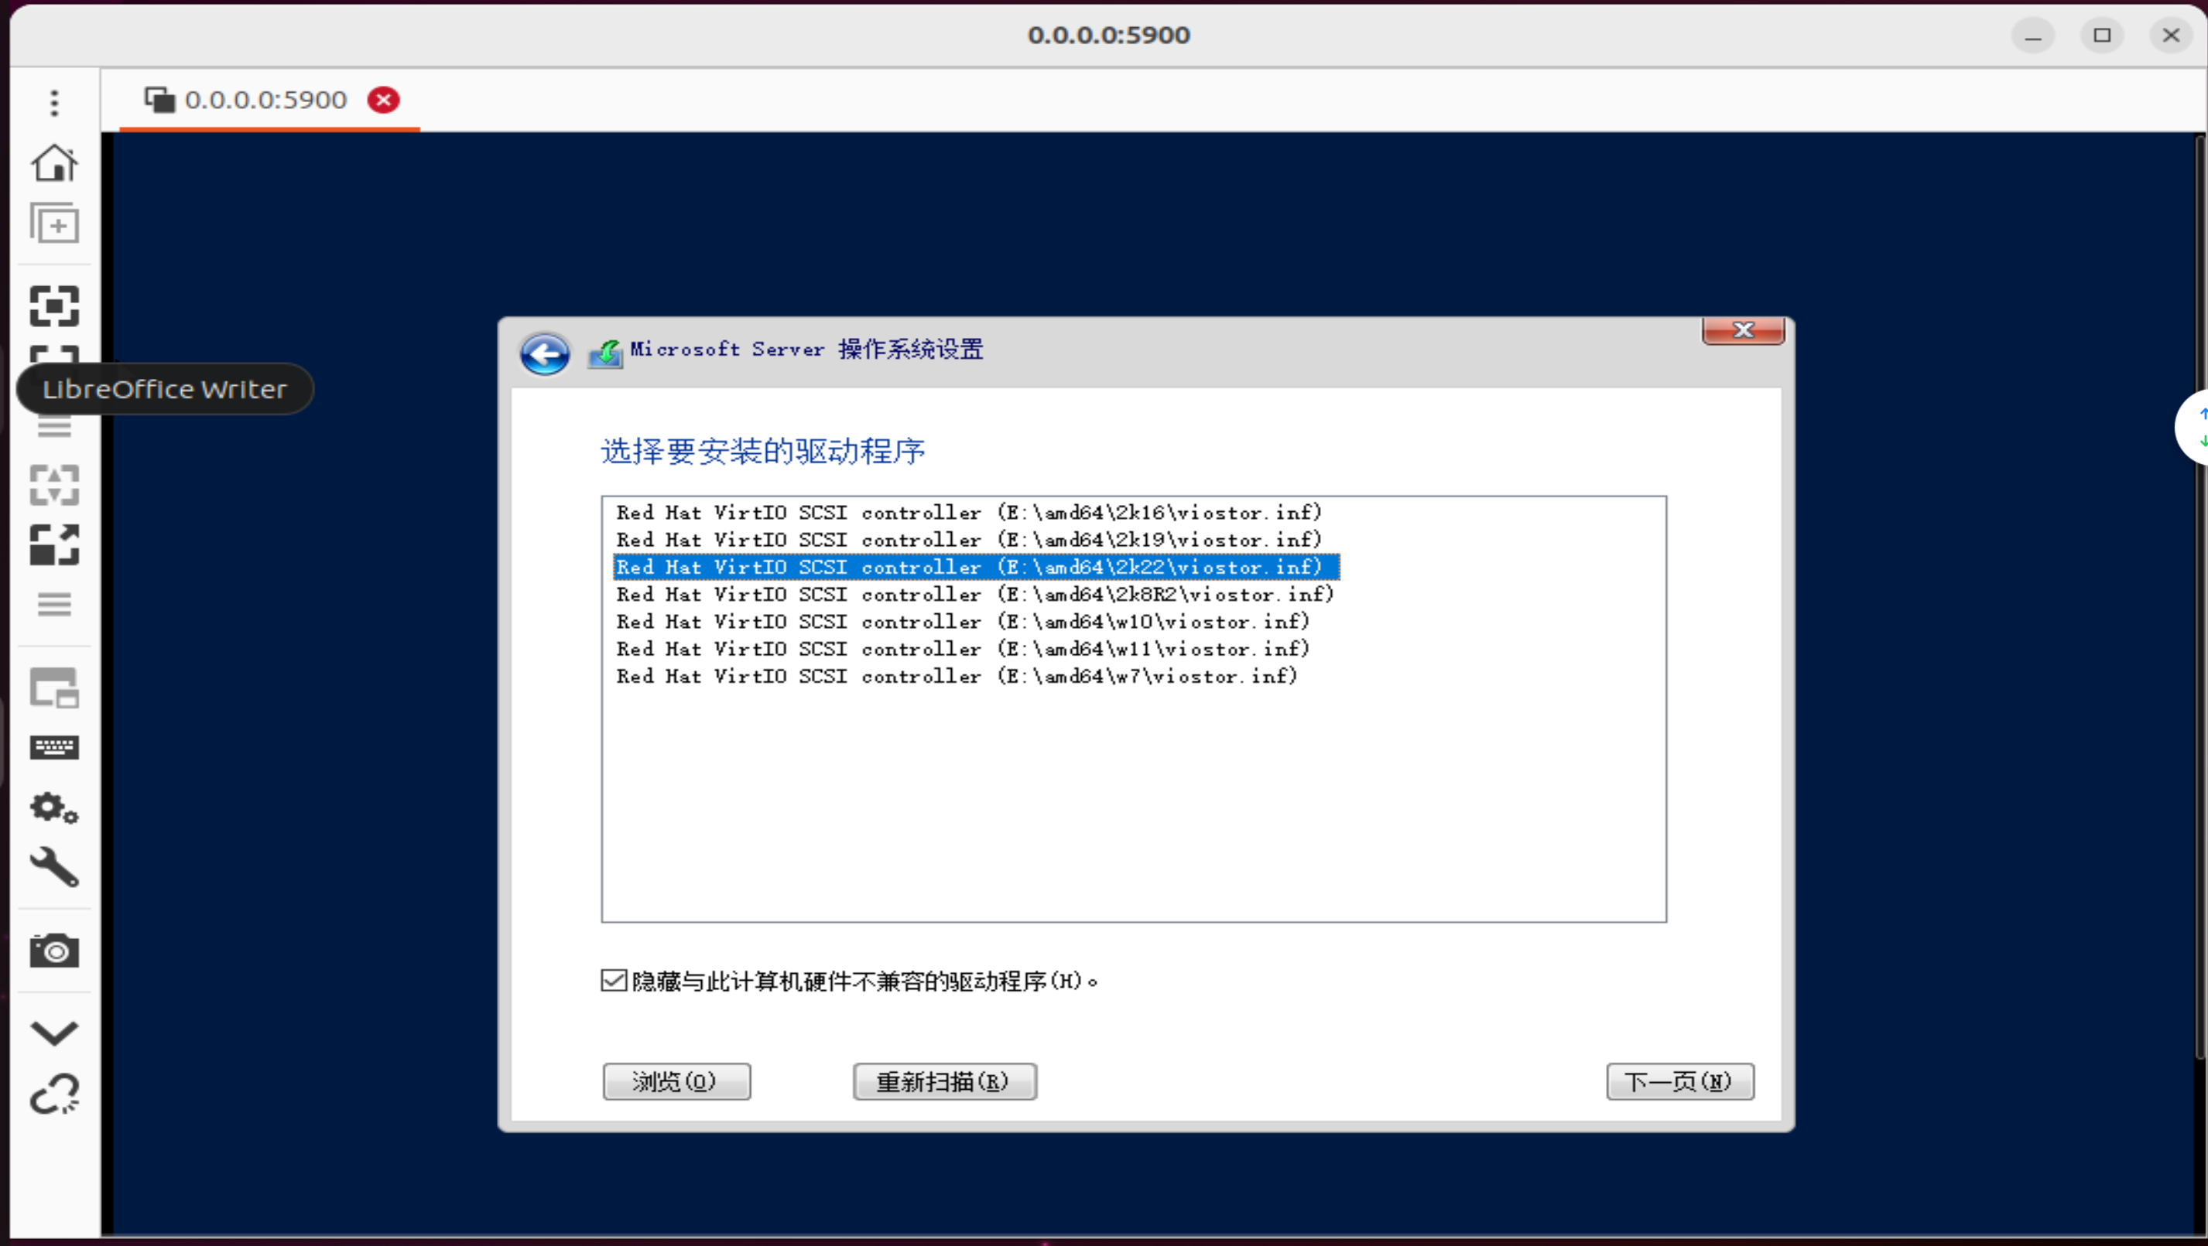The width and height of the screenshot is (2208, 1246).
Task: Take screenshot with camera icon
Action: tap(54, 951)
